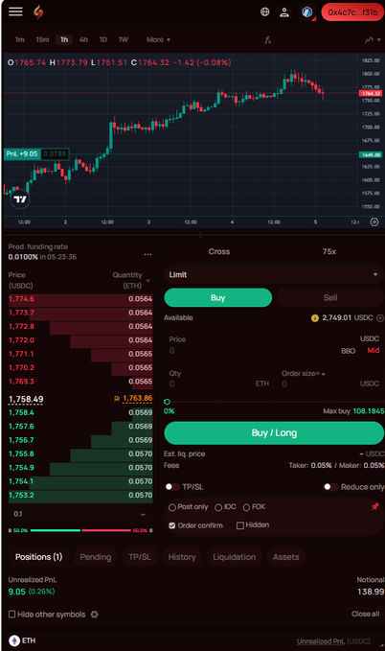Open the TP/SL tab in positions panel
This screenshot has height=651, width=385.
pyautogui.click(x=140, y=557)
